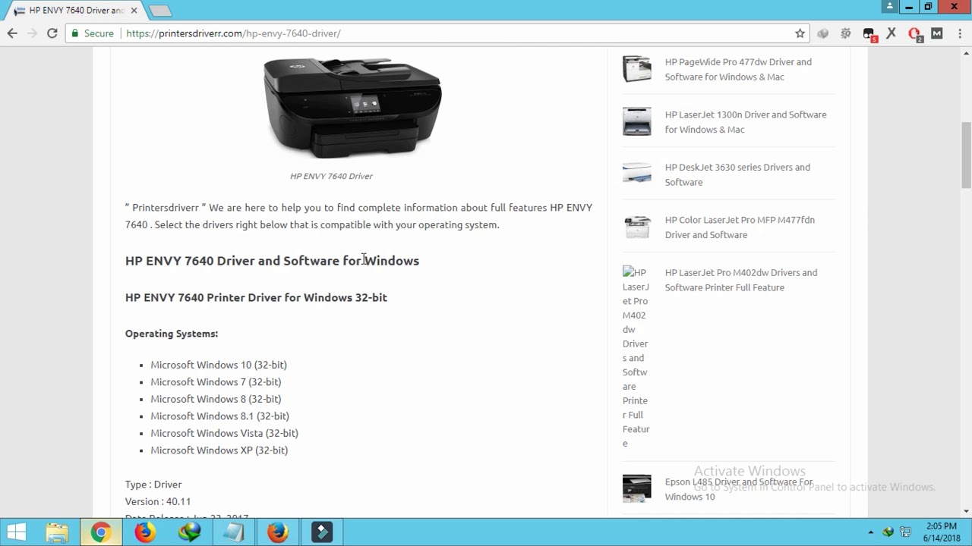Screen dimensions: 972x546
Task: Open the first Firefox taskbar icon
Action: (x=144, y=532)
